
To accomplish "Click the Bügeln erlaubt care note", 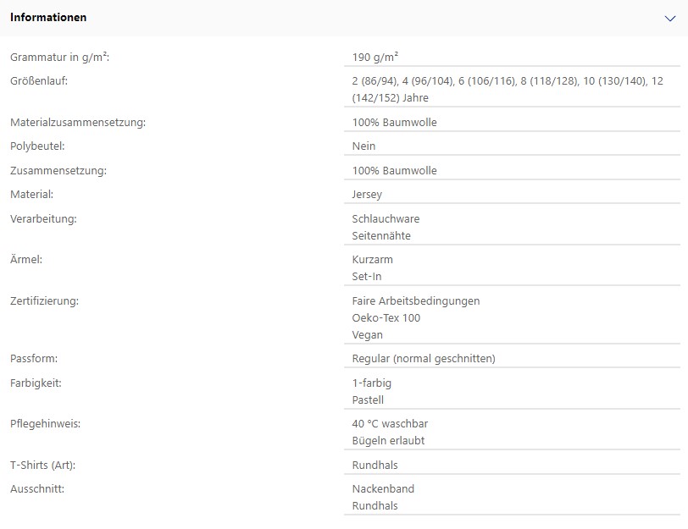I will point(388,440).
